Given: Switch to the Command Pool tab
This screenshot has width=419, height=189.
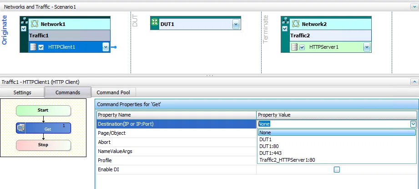Looking at the screenshot, I should click(x=113, y=92).
